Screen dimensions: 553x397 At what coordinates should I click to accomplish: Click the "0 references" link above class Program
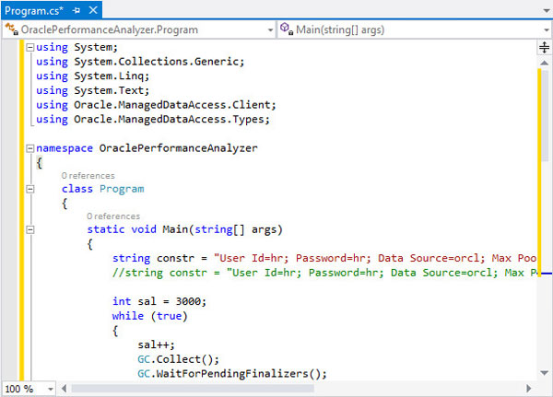[88, 176]
